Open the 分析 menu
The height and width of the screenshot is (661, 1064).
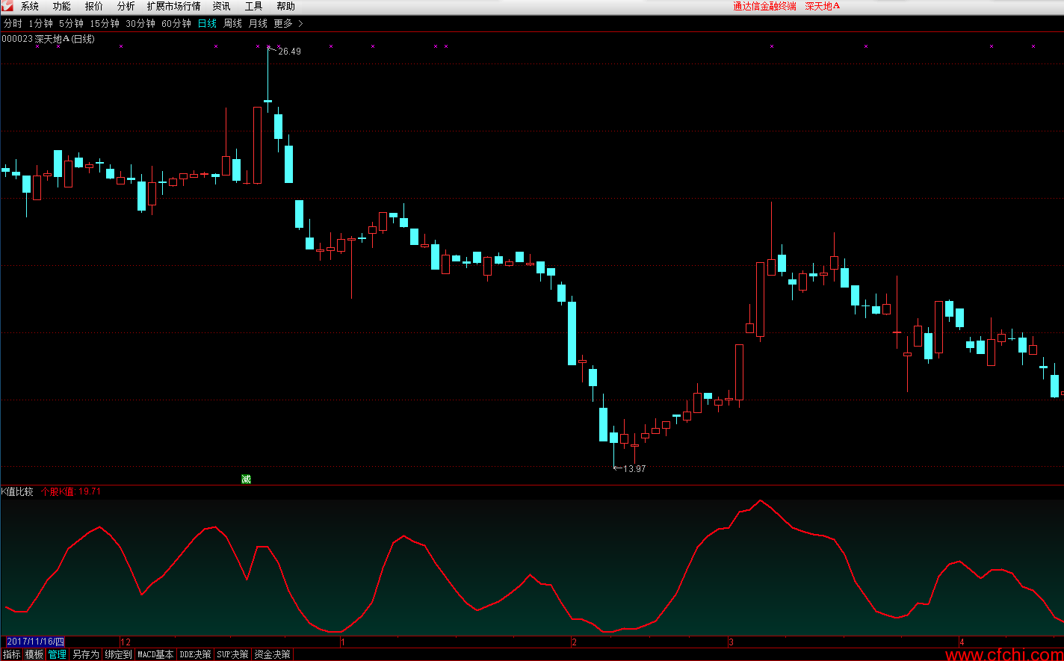click(126, 6)
